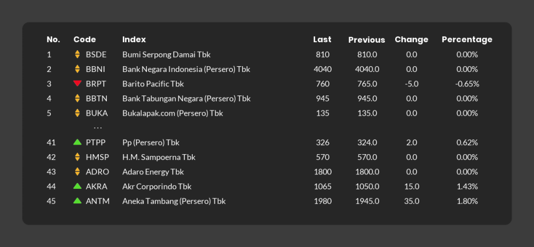Click the unchanged arrows icon beside BUKA
This screenshot has width=534, height=247.
77,113
